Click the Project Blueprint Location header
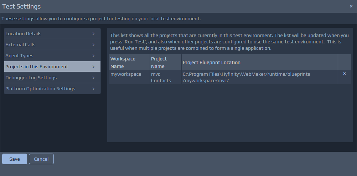The width and height of the screenshot is (357, 176). pyautogui.click(x=212, y=63)
